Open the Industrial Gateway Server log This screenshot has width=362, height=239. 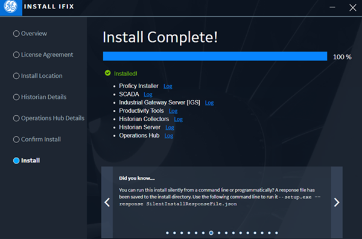point(209,103)
